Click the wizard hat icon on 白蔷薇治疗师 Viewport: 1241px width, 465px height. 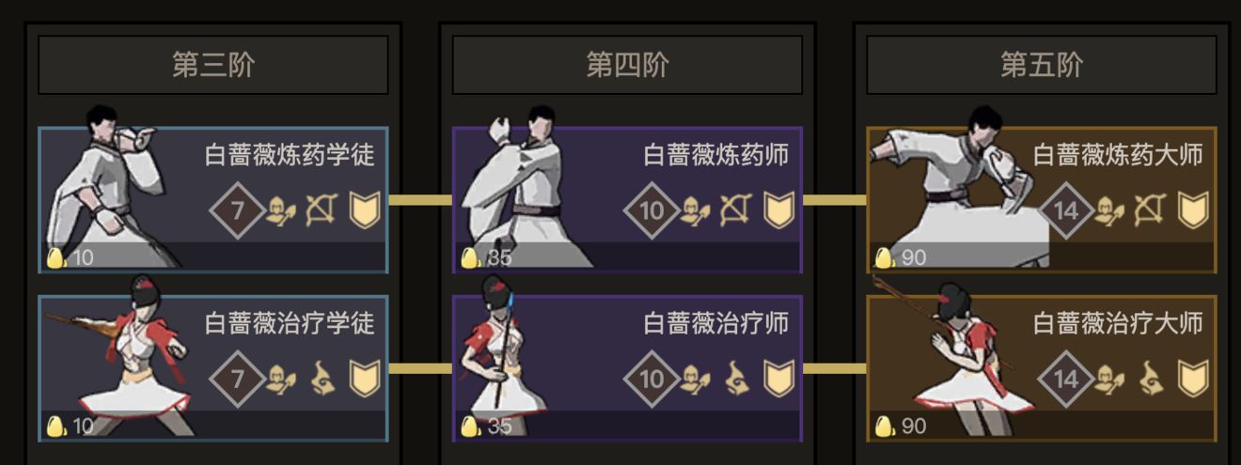(738, 379)
